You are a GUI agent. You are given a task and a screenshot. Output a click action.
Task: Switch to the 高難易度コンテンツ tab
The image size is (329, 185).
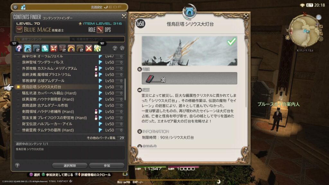(x=97, y=39)
